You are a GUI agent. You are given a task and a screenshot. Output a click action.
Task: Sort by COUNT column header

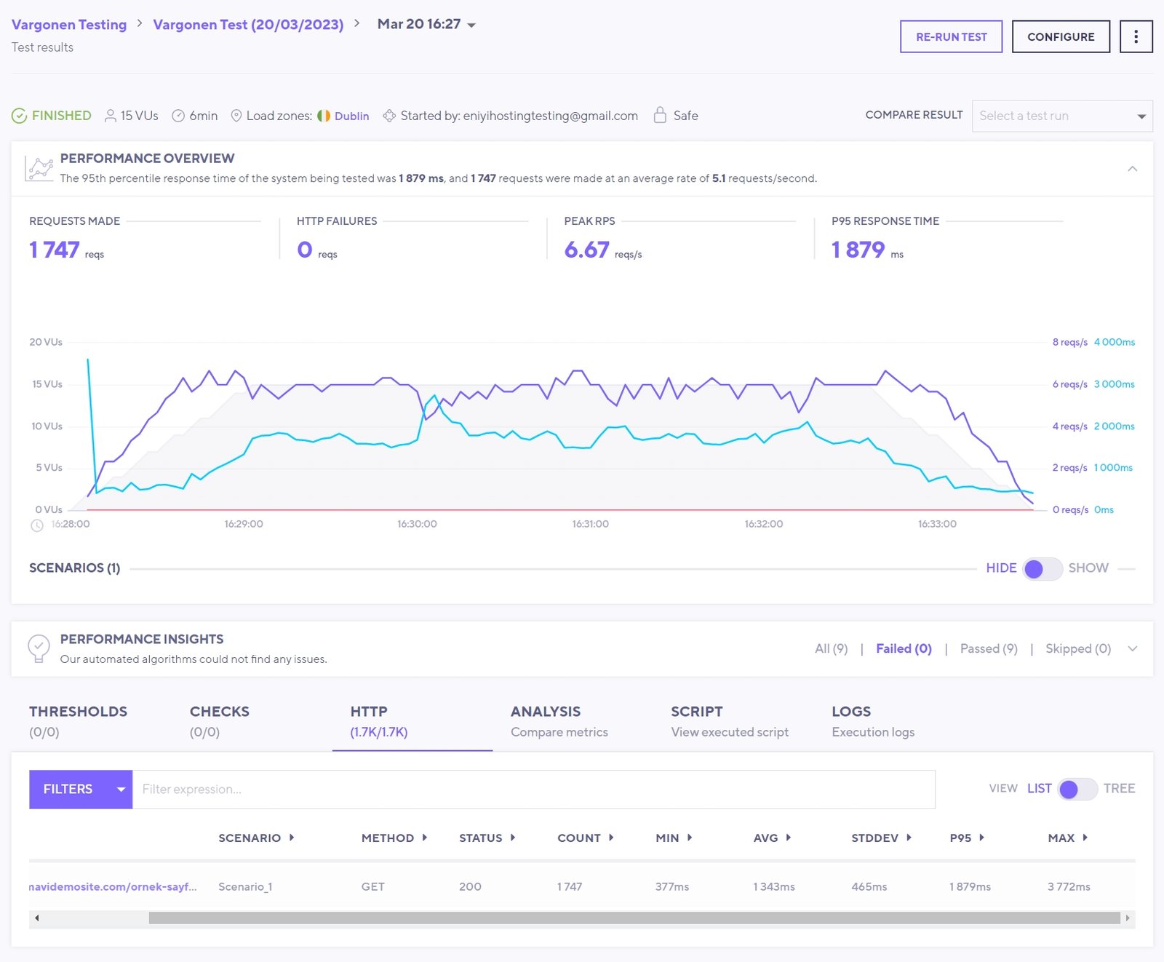[x=586, y=838]
